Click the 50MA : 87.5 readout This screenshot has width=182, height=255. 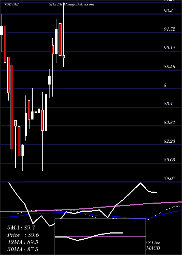point(23,249)
